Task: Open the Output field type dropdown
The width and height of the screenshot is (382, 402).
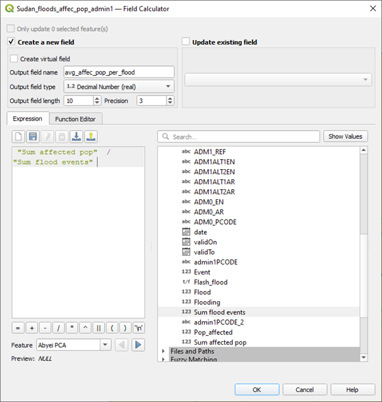Action: coord(119,86)
